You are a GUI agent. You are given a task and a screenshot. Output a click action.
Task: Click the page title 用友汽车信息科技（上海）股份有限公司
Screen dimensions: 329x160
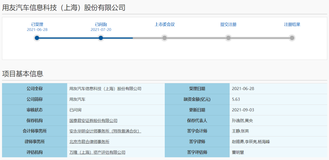[64, 7]
